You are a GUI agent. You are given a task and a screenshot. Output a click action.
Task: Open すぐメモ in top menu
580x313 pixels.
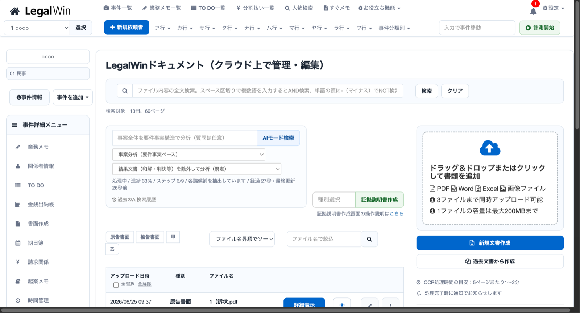pos(336,8)
